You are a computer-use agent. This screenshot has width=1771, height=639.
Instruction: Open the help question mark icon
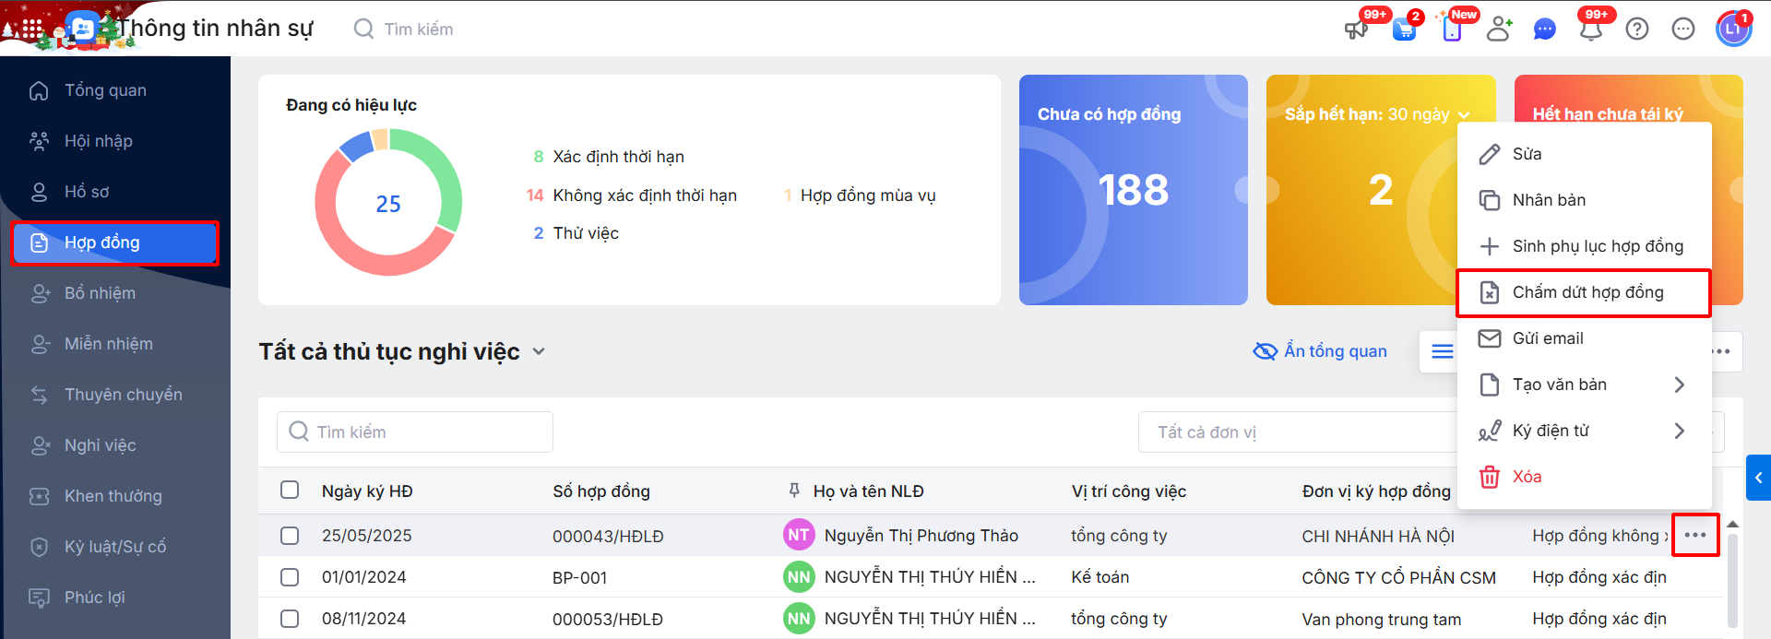(1637, 30)
